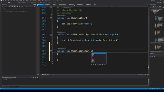Click the Navigate Backward toolbar icon
The height and width of the screenshot is (92, 164).
[x=2, y=2]
